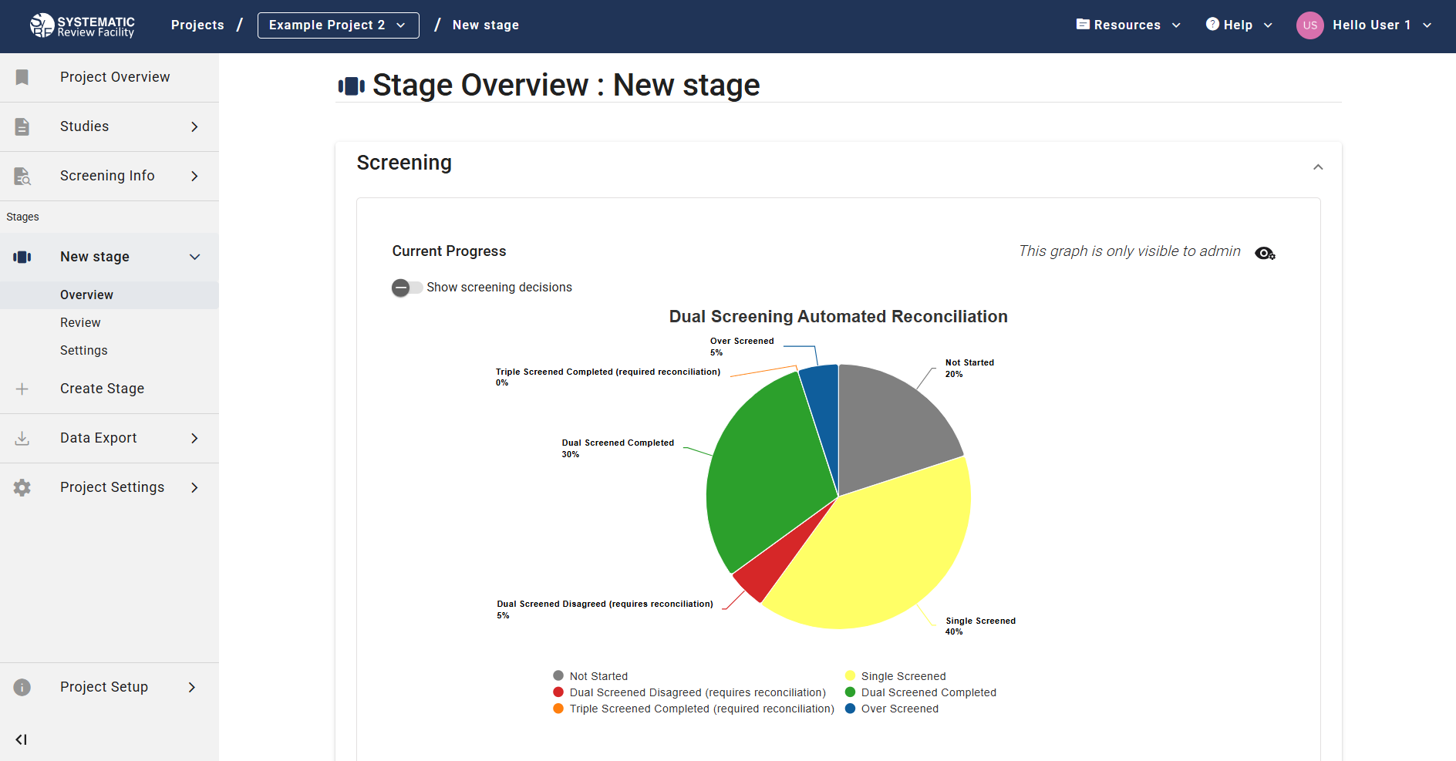The width and height of the screenshot is (1456, 761).
Task: Open the admin visibility settings eye icon
Action: point(1265,253)
